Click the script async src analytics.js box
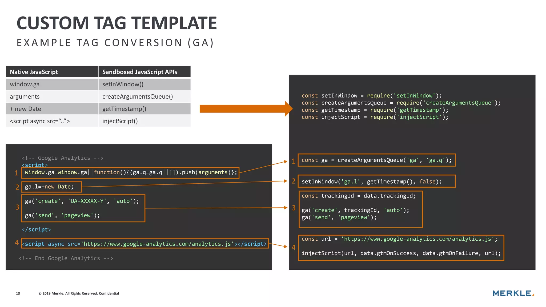Screen dimensions: 546x307 tap(145, 244)
